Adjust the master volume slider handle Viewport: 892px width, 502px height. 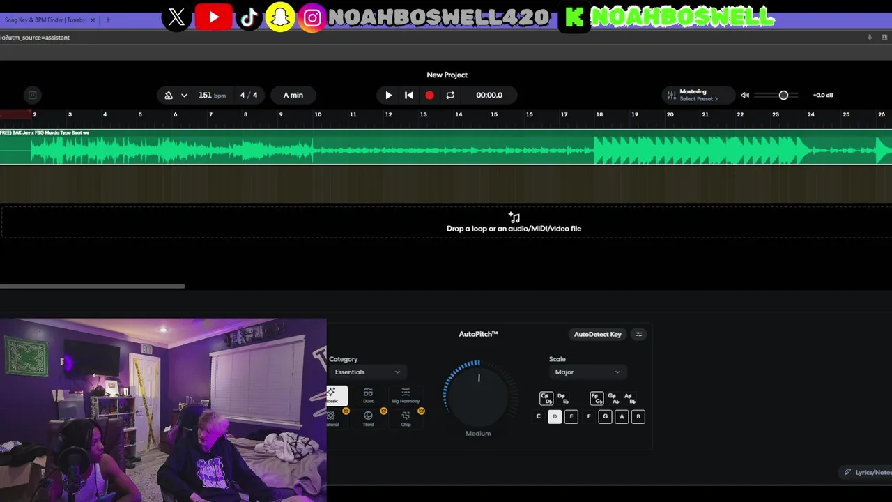pyautogui.click(x=783, y=96)
